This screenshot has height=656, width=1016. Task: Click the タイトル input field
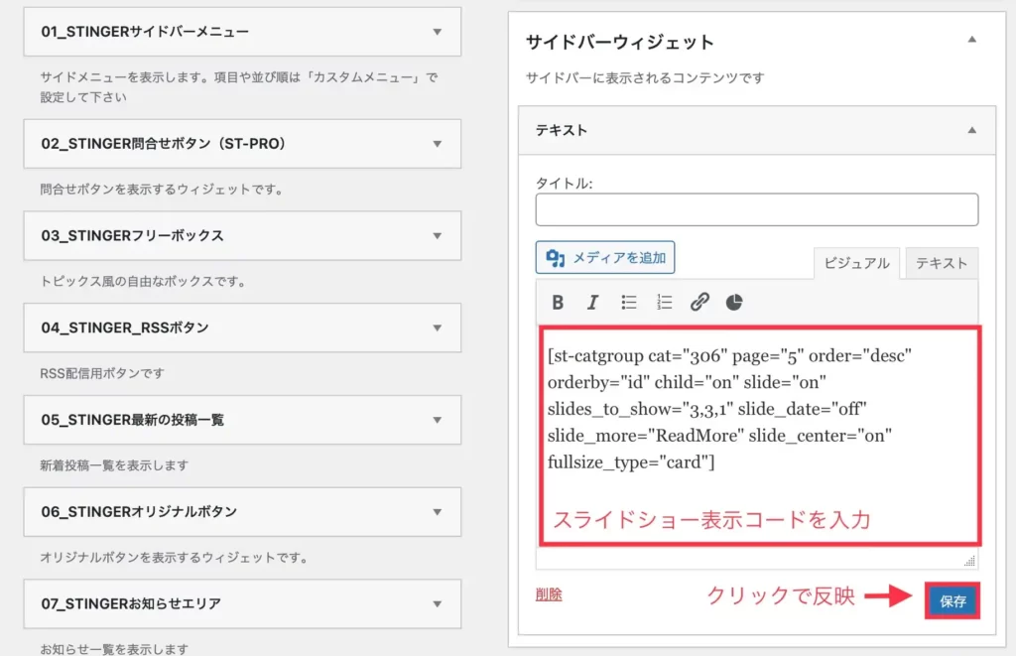click(757, 209)
